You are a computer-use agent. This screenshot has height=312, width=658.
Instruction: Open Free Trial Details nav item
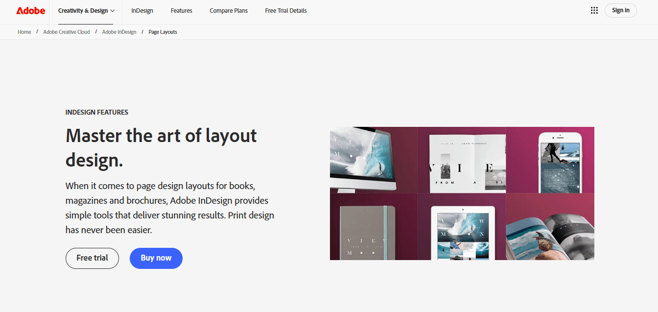[x=286, y=11]
